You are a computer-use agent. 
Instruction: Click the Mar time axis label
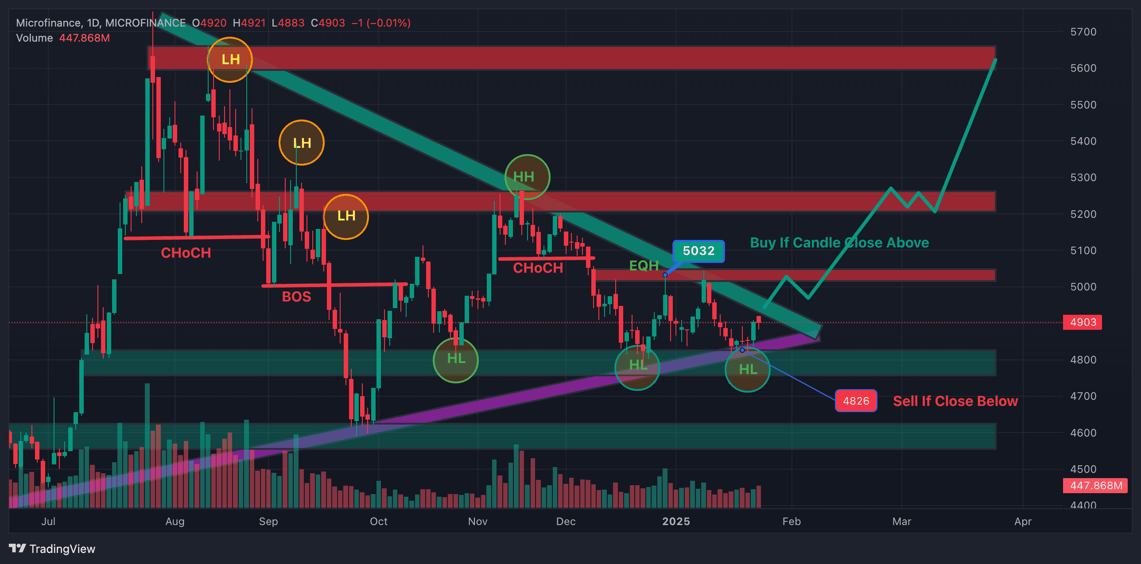click(x=902, y=521)
